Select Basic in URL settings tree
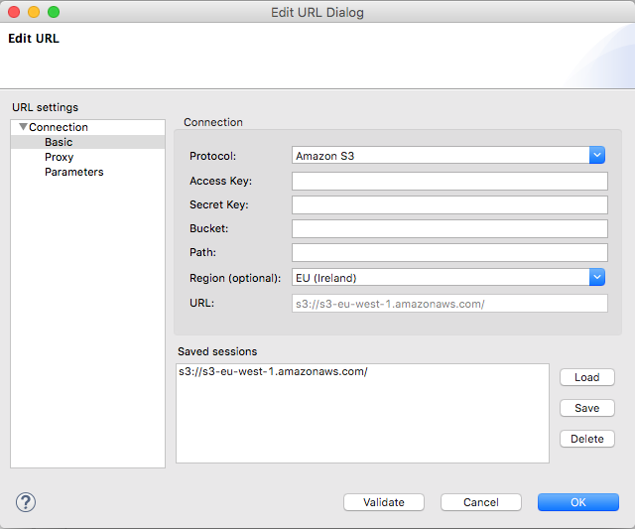The width and height of the screenshot is (635, 529). pyautogui.click(x=59, y=142)
